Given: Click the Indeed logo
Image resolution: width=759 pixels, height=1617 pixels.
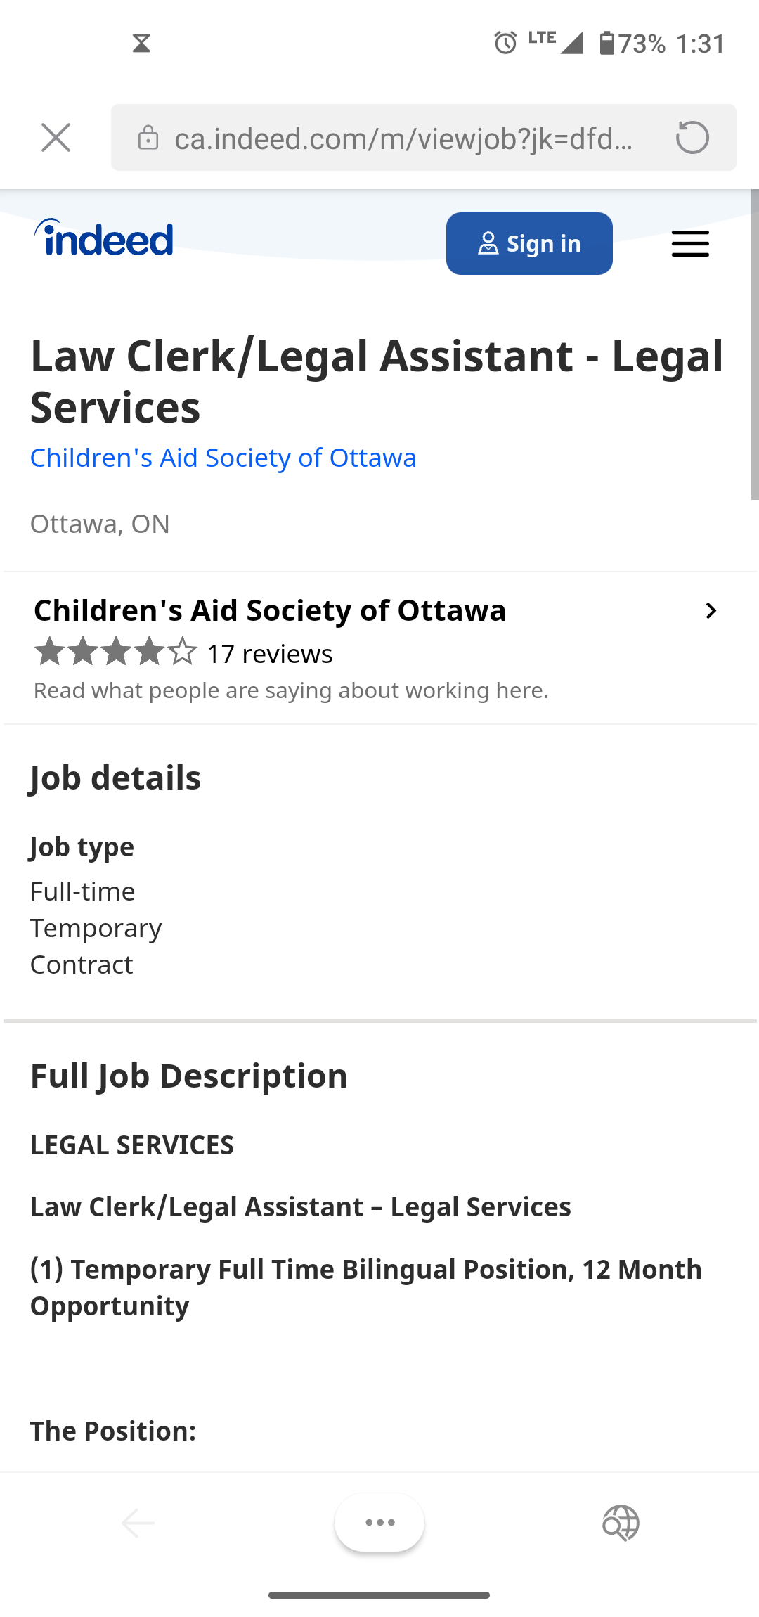Looking at the screenshot, I should [104, 238].
